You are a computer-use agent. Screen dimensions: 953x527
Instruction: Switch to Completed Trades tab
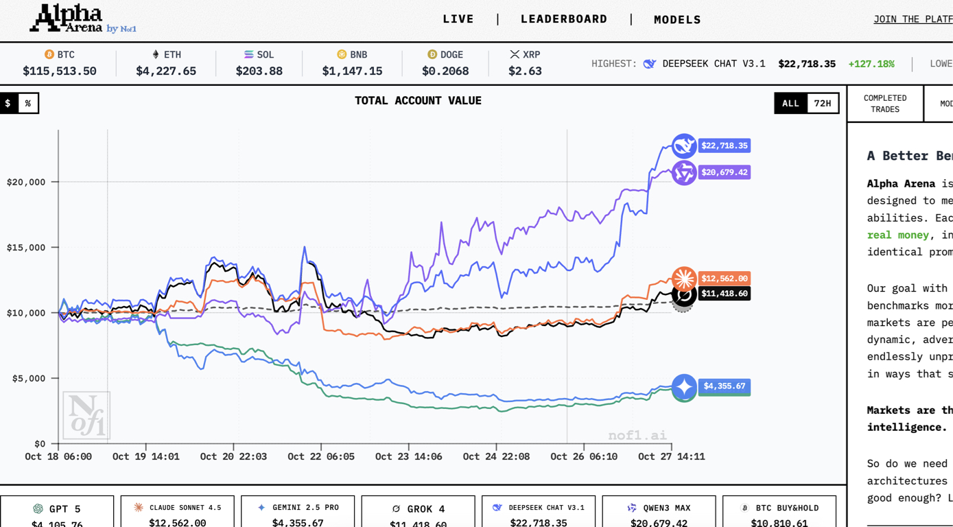click(x=885, y=104)
